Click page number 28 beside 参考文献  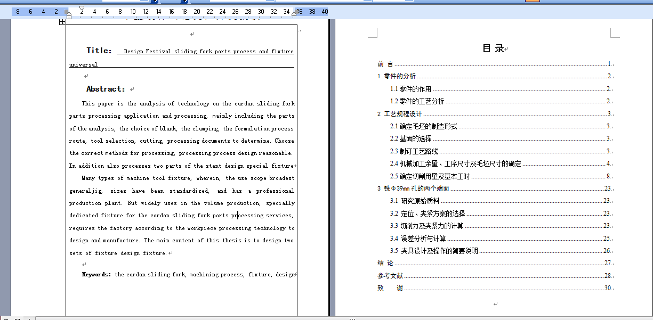[607, 276]
